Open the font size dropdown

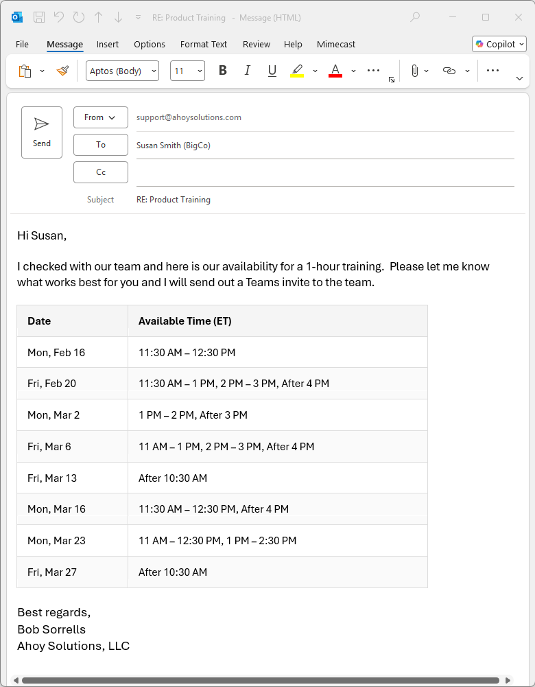point(200,70)
